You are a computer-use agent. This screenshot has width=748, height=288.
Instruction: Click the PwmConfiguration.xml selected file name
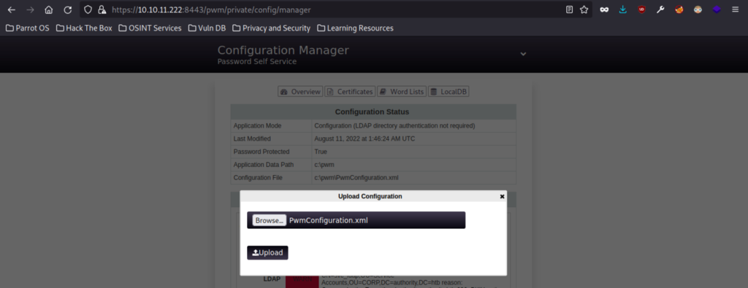tap(329, 220)
